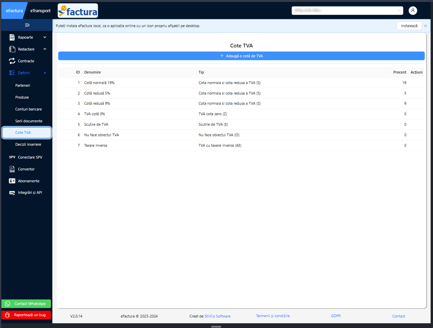Click the Tip column header

[201, 72]
